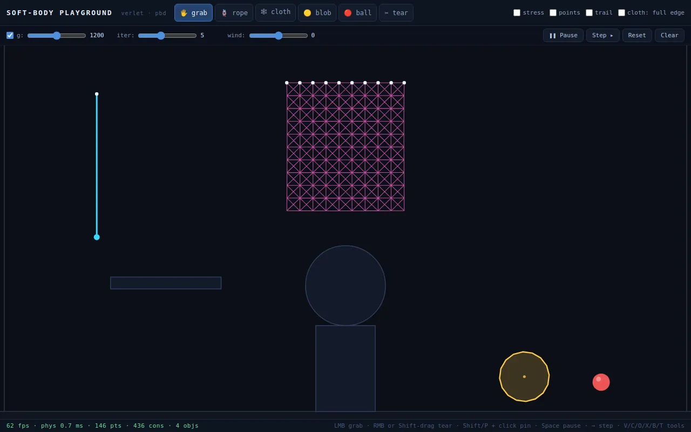
Task: Click the white pin at the rope's top
Action: [x=97, y=94]
